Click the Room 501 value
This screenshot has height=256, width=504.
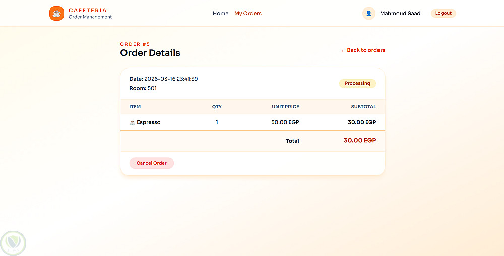[152, 88]
